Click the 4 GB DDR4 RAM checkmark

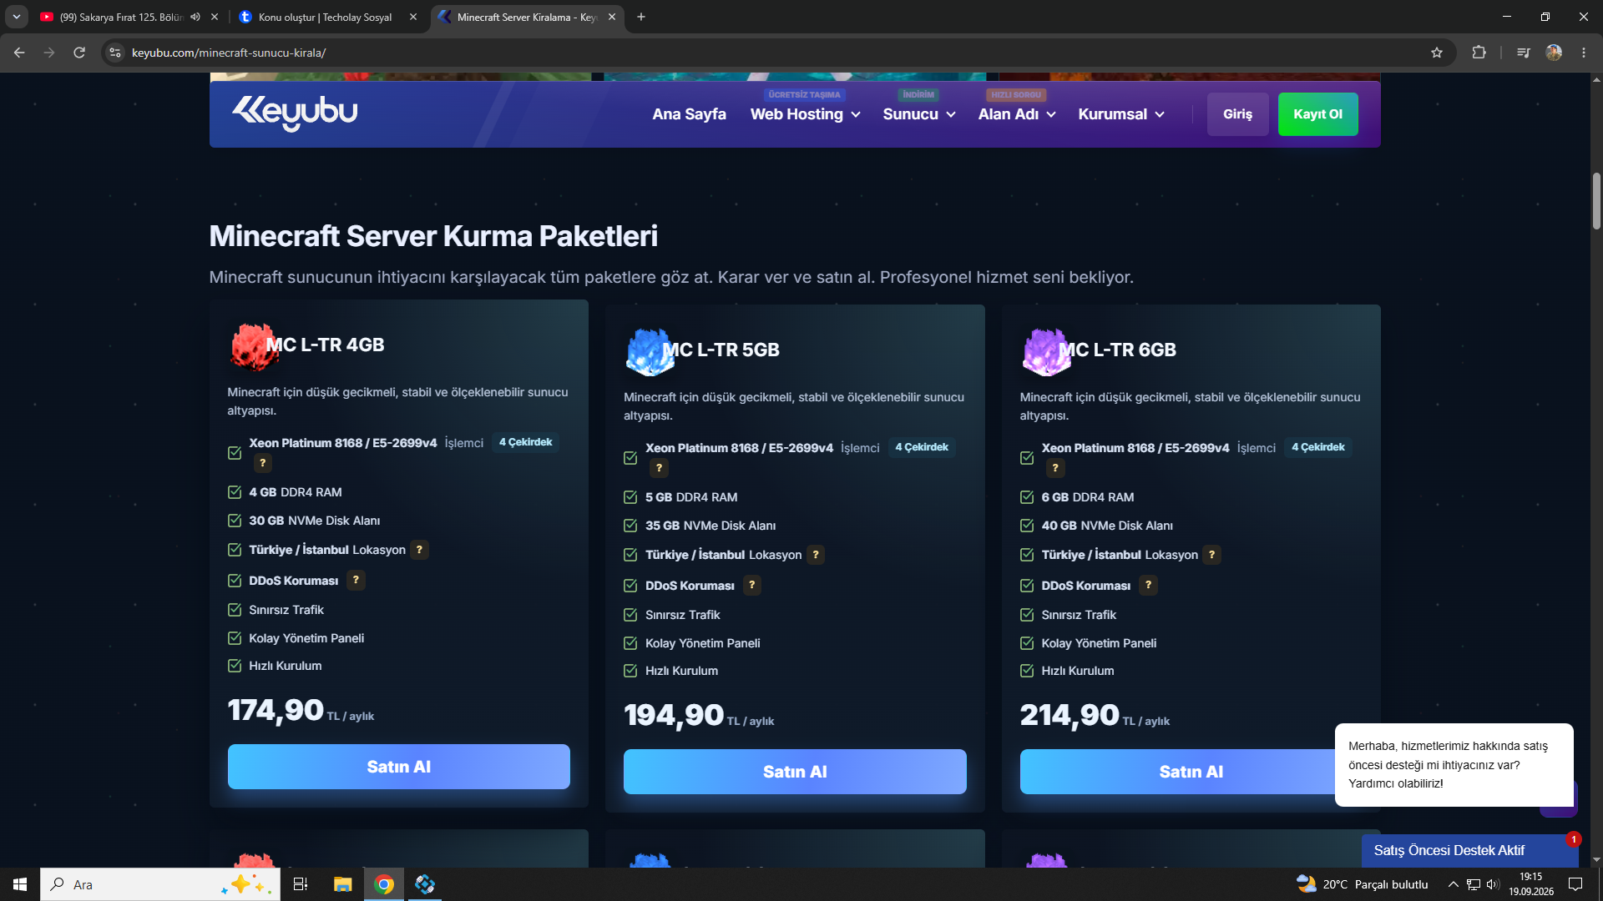pos(235,492)
